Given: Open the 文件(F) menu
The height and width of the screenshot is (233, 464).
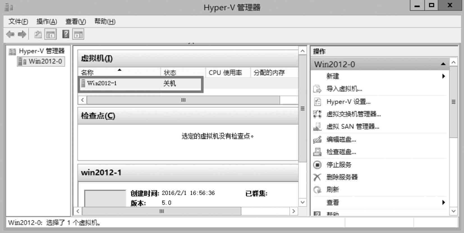Looking at the screenshot, I should coord(18,21).
